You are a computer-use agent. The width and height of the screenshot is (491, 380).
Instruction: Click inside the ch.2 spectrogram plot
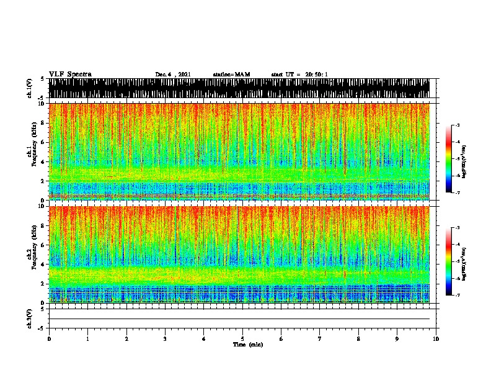pos(239,255)
